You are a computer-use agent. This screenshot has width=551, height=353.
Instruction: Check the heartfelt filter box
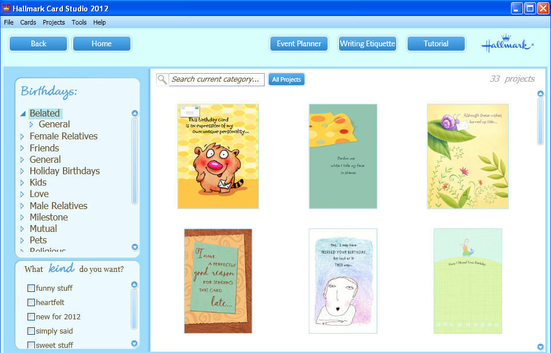31,302
